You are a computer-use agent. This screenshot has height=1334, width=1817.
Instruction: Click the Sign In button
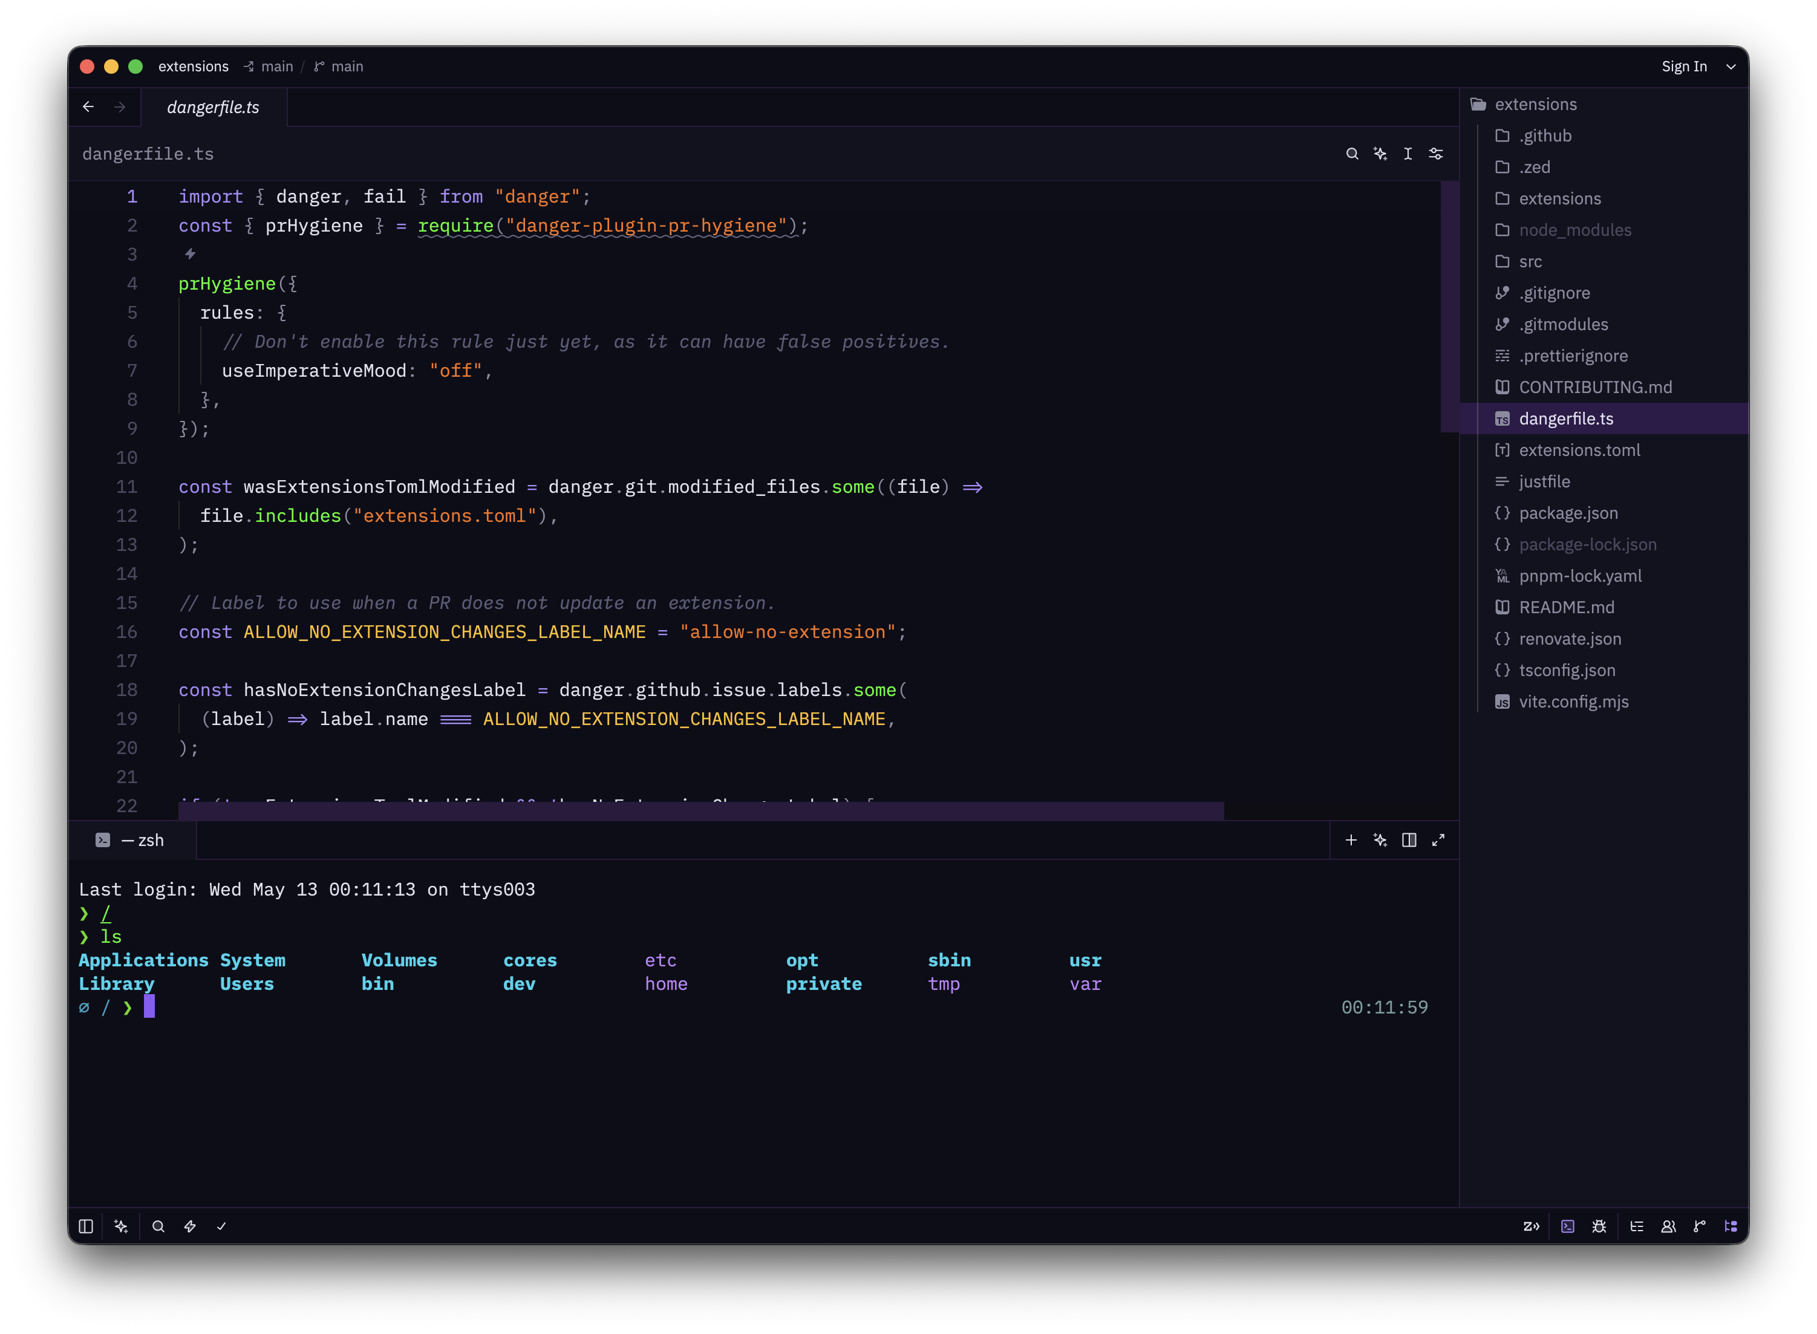[1684, 67]
